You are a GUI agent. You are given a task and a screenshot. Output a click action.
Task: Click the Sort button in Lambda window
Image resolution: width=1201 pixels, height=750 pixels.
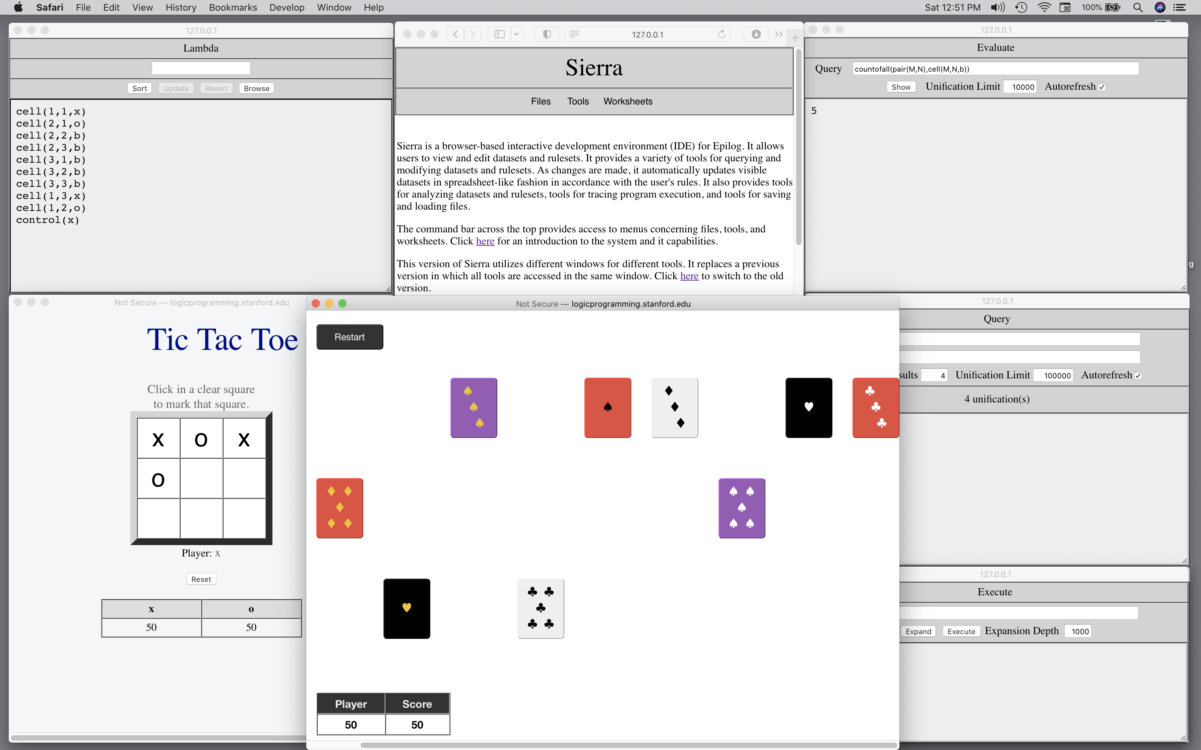tap(139, 88)
